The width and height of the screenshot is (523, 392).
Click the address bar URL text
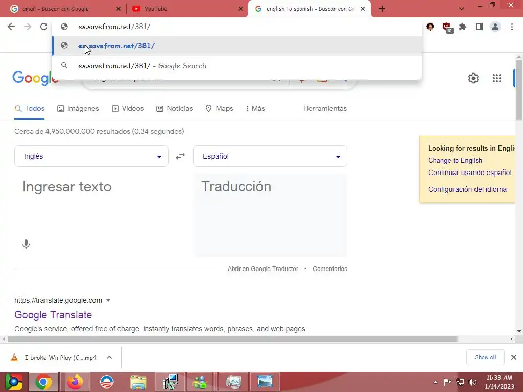pos(114,27)
